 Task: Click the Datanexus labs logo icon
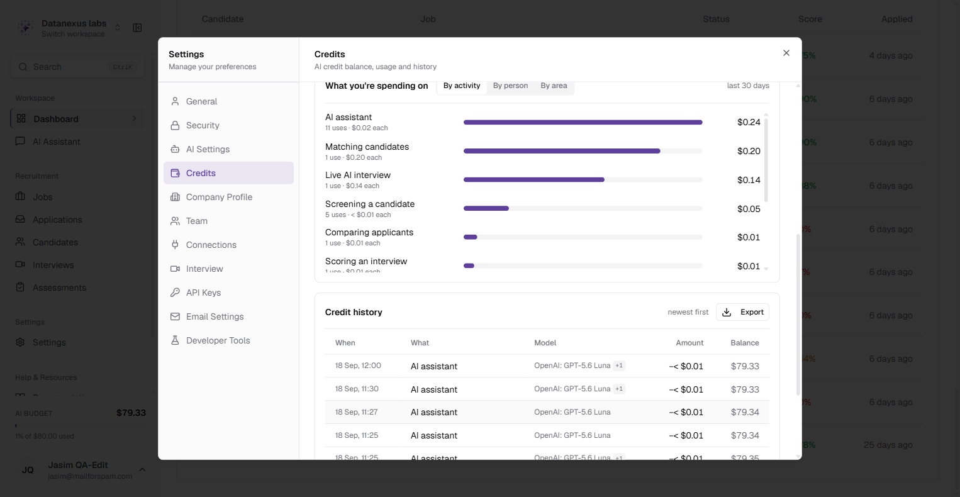(x=25, y=28)
